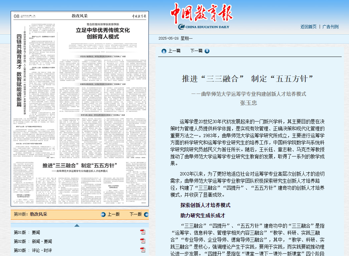Open the PDF for 第01版 要闻
349x256 pixels.
143,232
